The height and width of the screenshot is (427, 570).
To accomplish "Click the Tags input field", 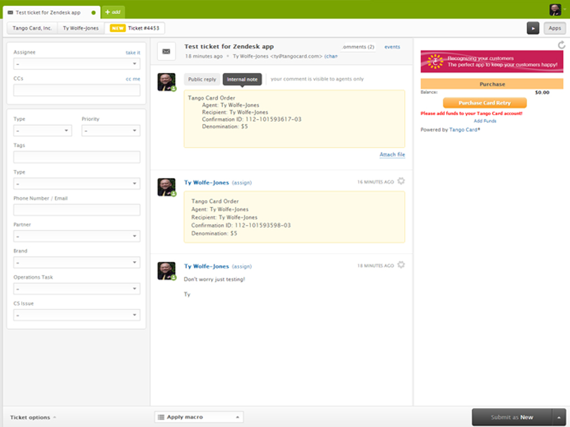I will 76,157.
